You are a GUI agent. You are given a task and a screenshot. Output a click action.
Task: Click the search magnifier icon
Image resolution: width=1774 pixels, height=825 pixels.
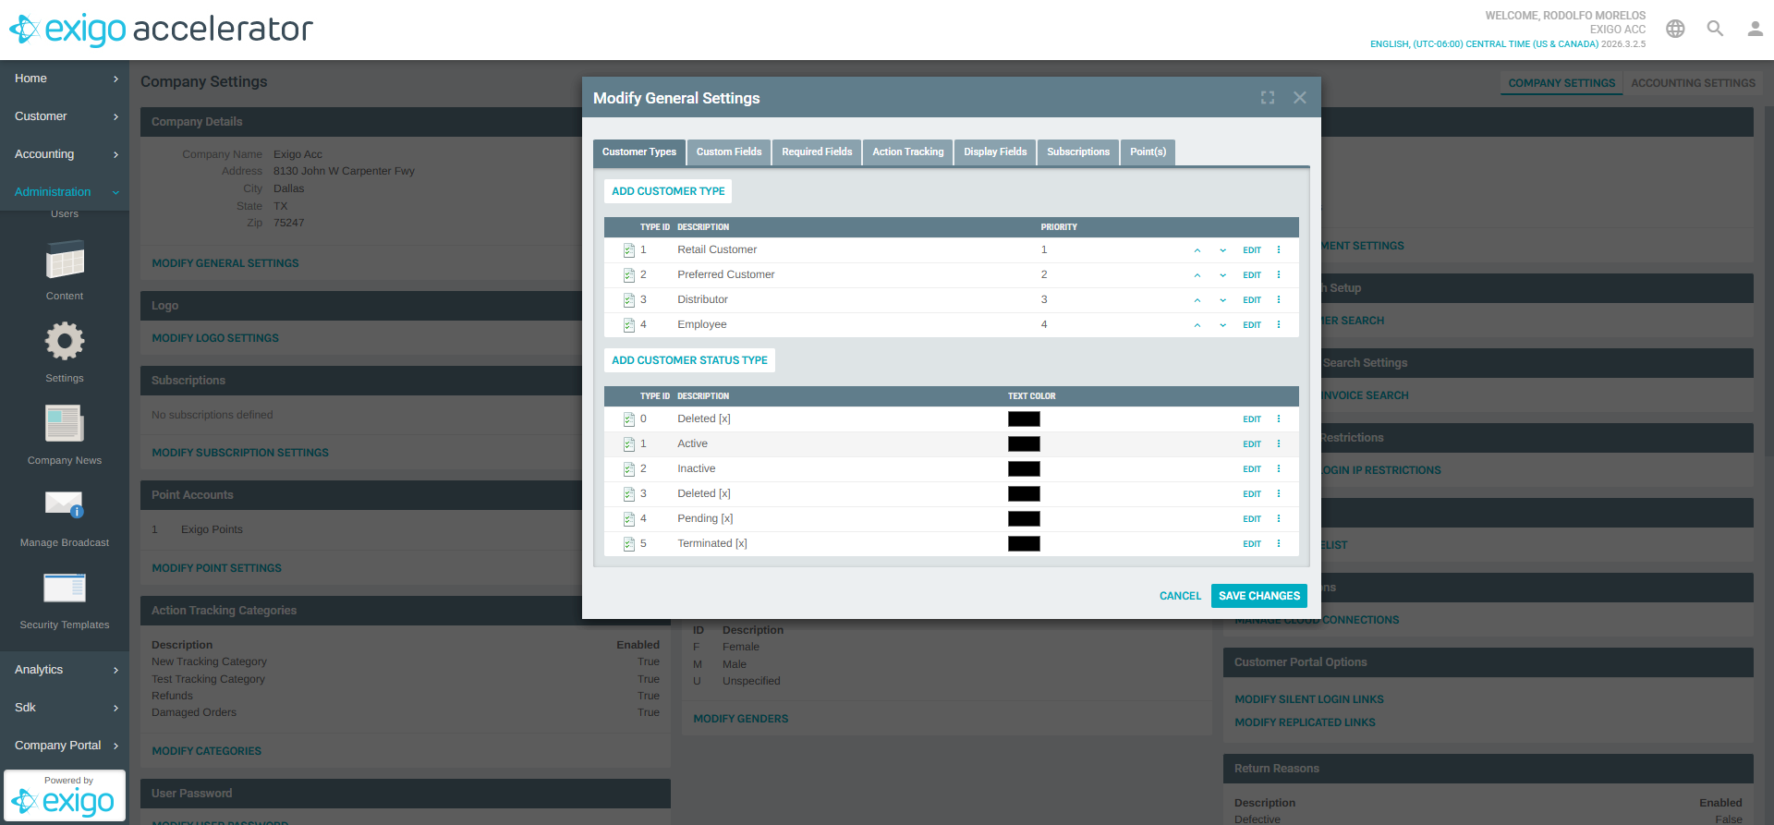(x=1715, y=29)
